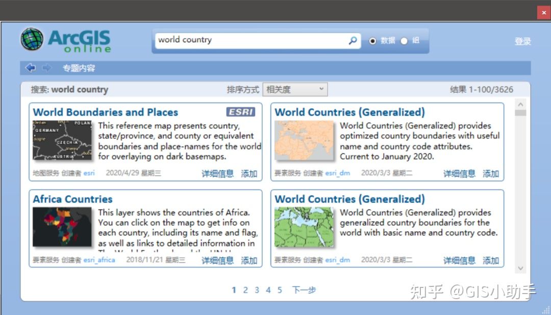Screen dimensions: 551x315
Task: Click esri_dm creator on the green map card
Action: (x=337, y=260)
